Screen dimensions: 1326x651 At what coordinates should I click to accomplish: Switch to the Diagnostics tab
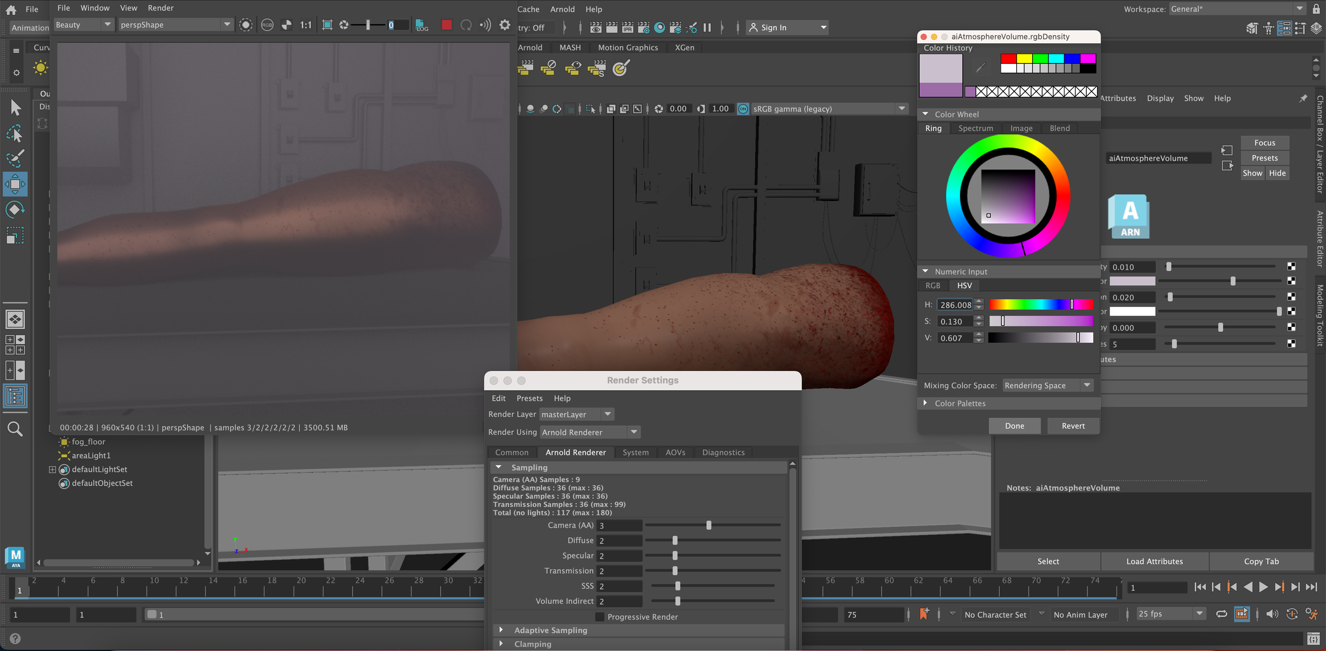[723, 452]
